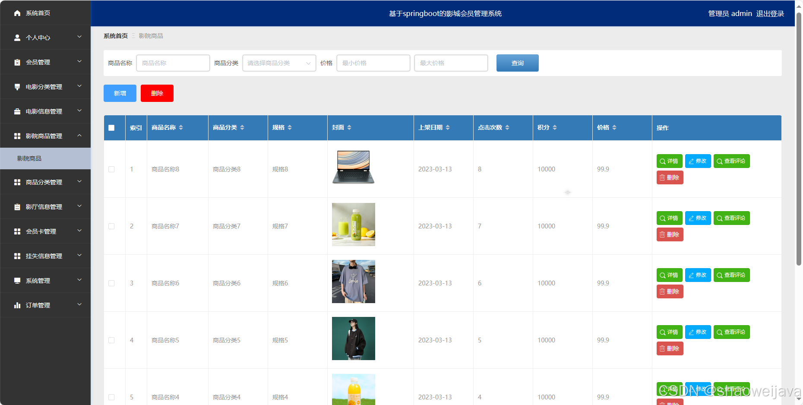
Task: Focus the 最大价格 input field
Action: click(451, 63)
